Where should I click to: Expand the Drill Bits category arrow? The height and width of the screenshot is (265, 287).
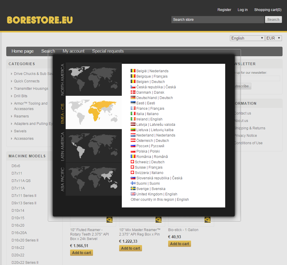(x=12, y=96)
